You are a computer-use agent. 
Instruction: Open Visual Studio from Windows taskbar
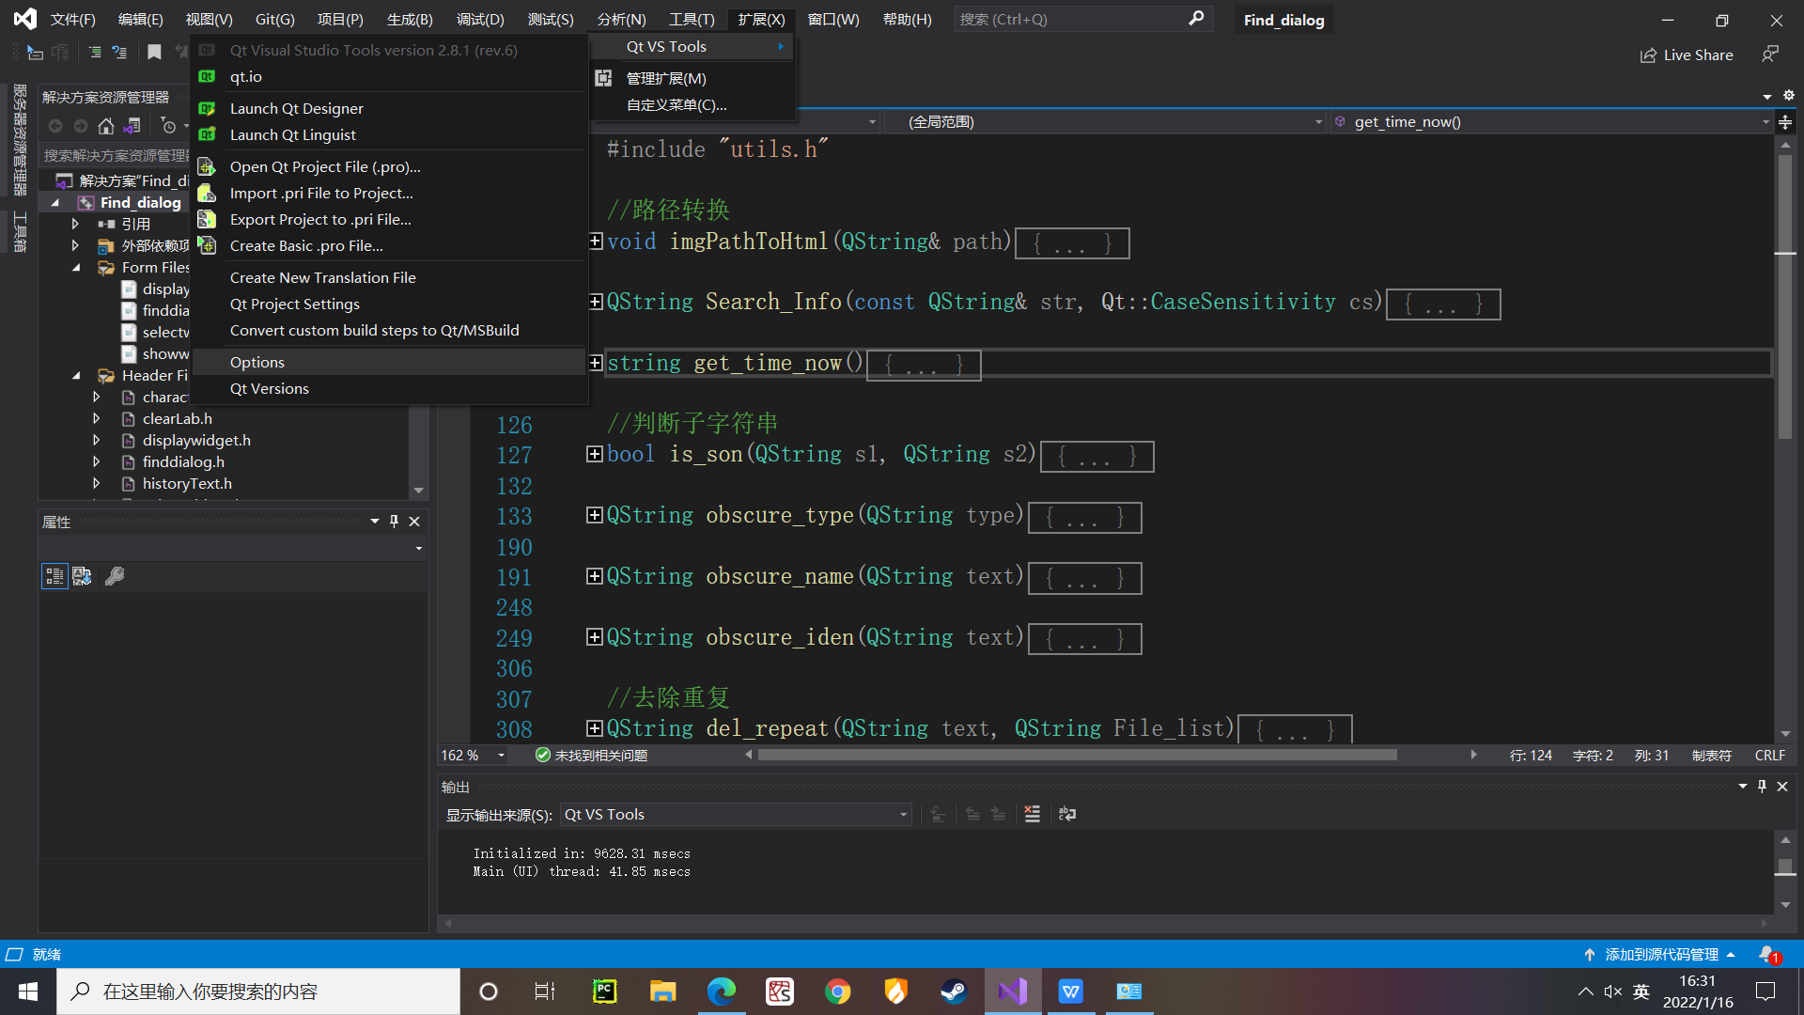click(1013, 992)
